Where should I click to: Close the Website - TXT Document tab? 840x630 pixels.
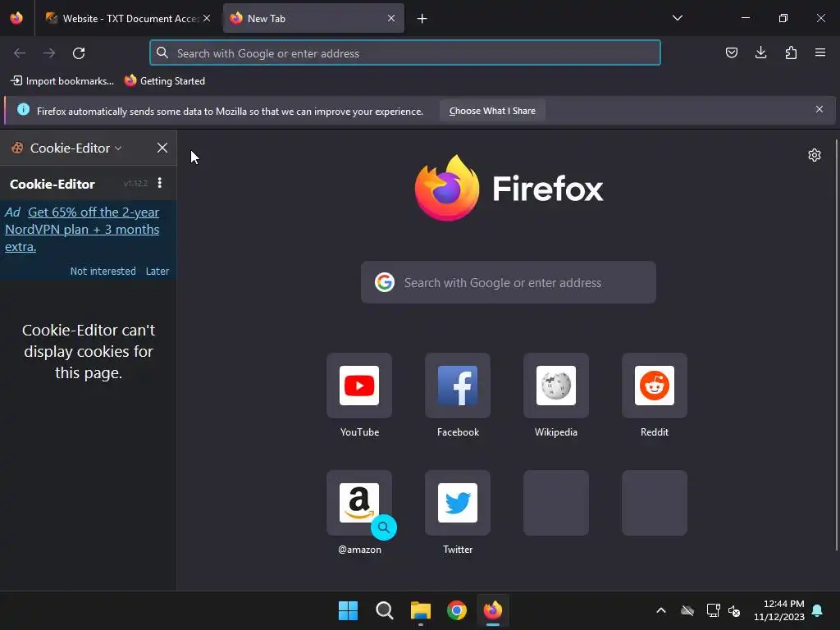pos(207,18)
